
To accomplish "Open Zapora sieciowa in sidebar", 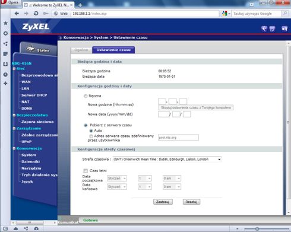I will pyautogui.click(x=37, y=122).
